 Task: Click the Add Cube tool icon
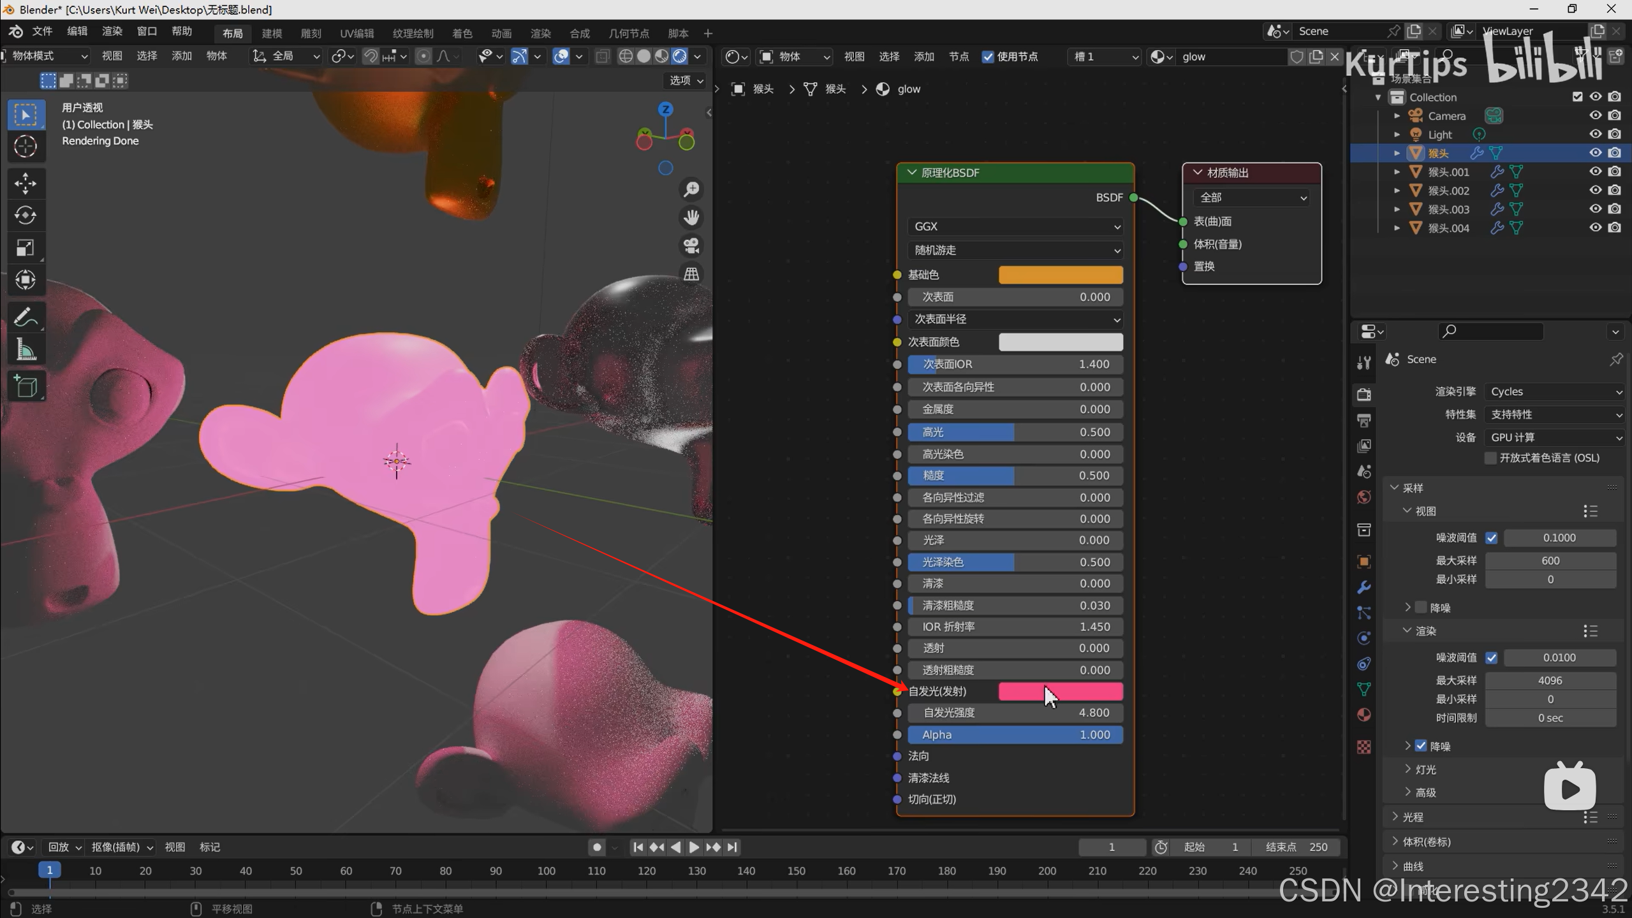click(x=26, y=386)
